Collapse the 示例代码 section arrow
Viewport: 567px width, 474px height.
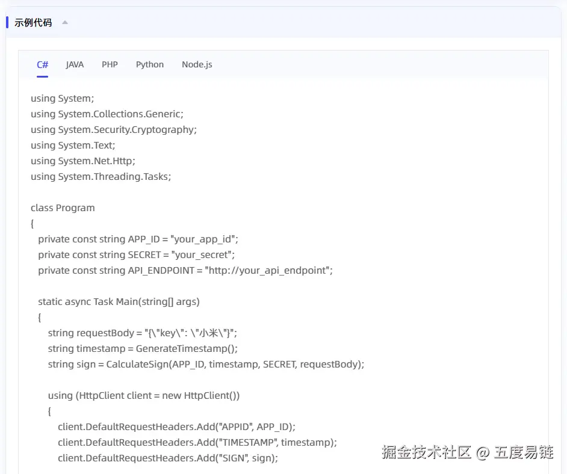pyautogui.click(x=65, y=22)
